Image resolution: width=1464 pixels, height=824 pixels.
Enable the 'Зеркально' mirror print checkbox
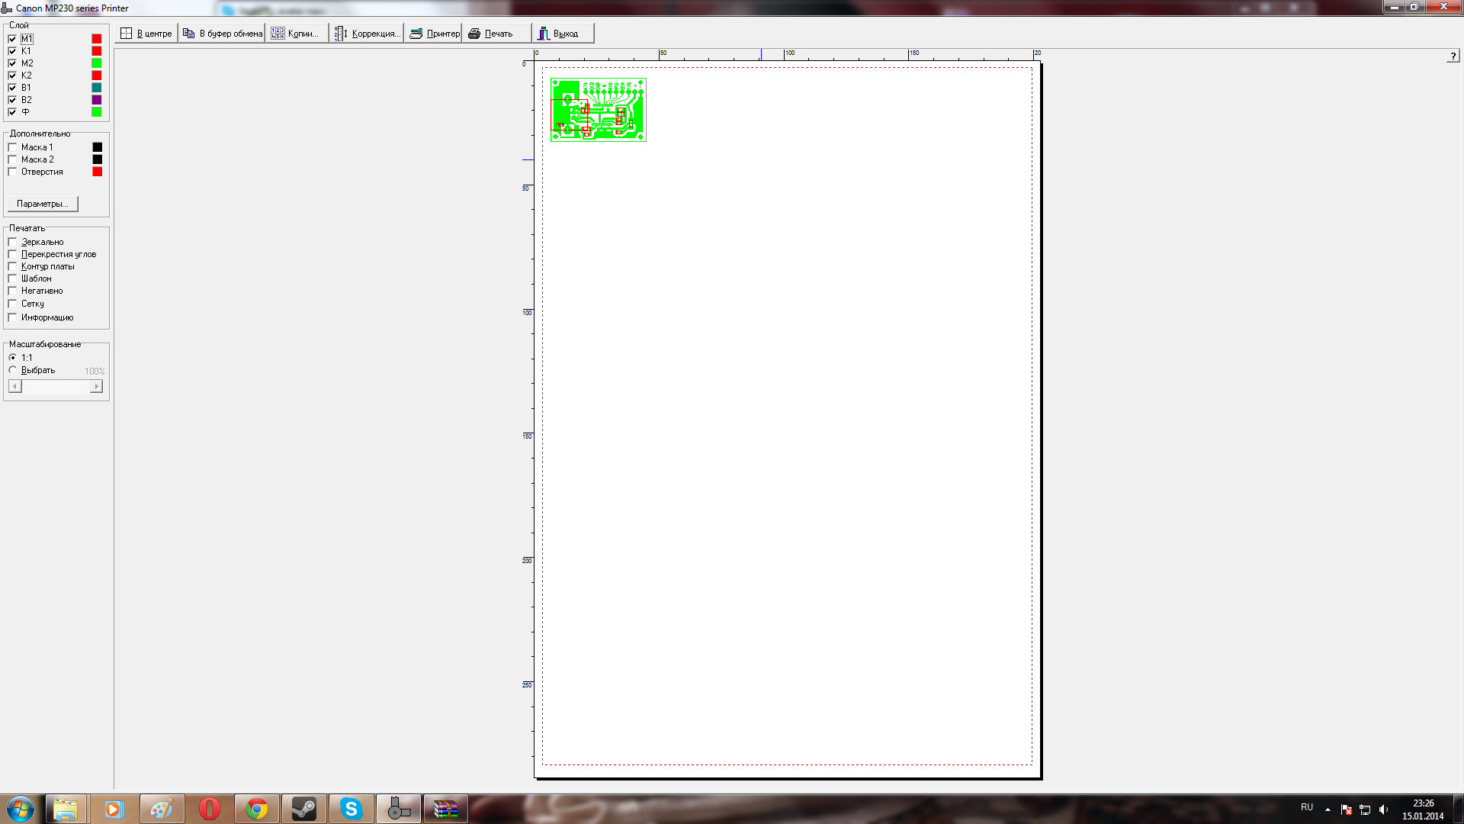coord(12,242)
